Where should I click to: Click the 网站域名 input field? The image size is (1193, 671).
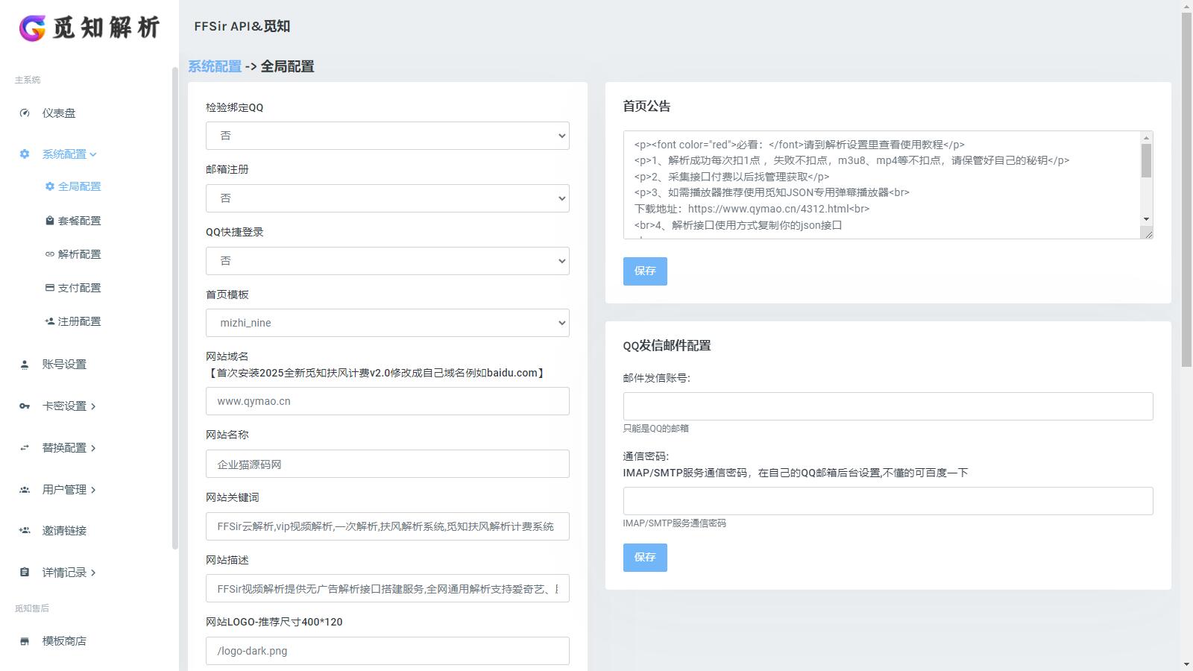(x=387, y=401)
